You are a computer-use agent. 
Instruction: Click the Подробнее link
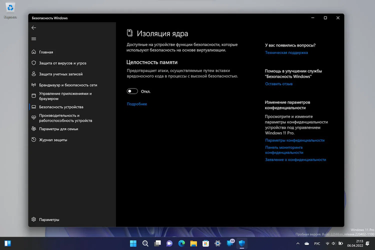coord(137,104)
